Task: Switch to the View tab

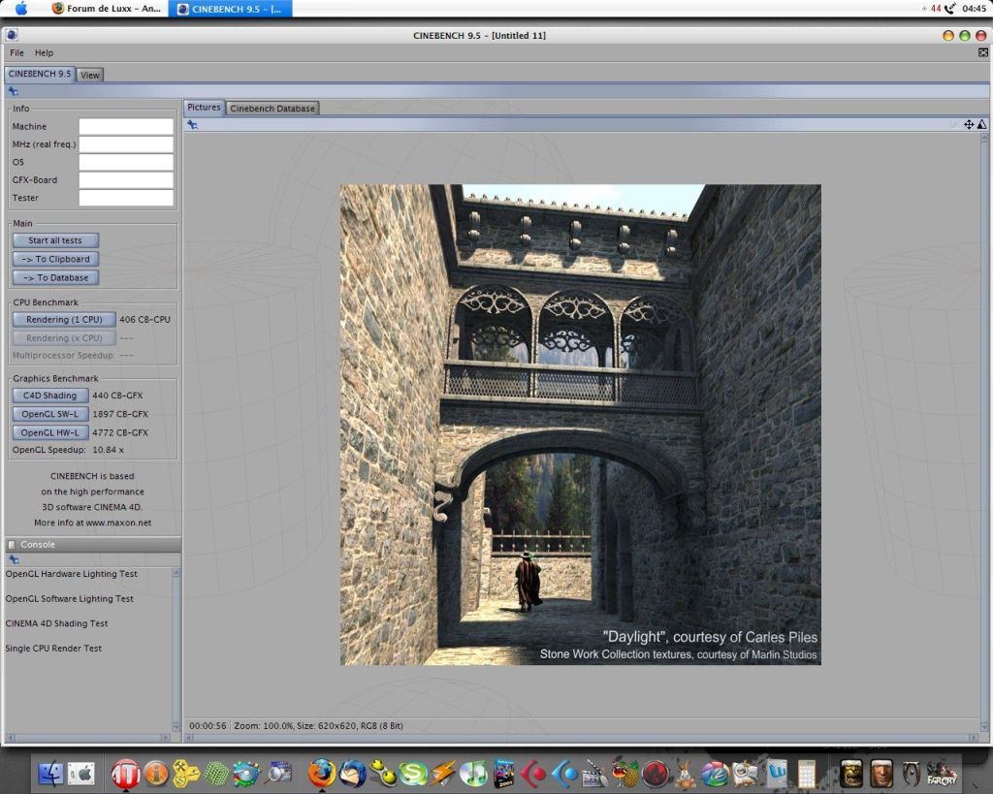Action: tap(90, 75)
